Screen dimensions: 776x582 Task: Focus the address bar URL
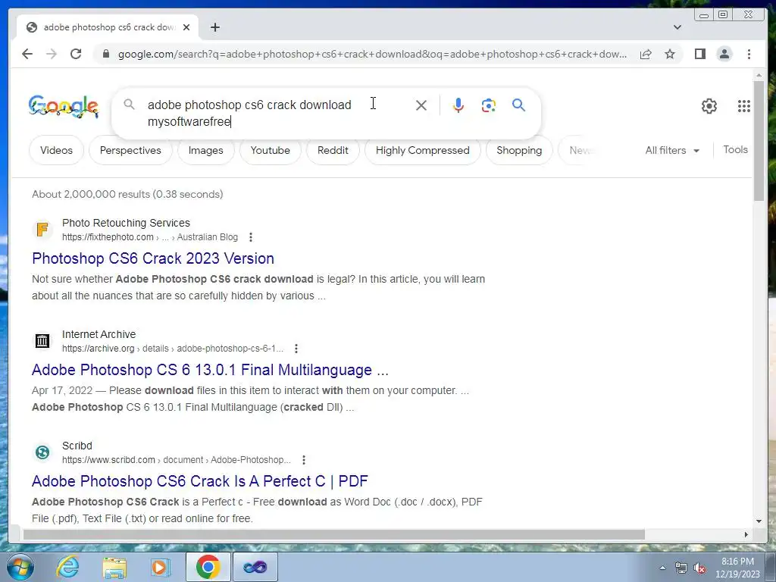(372, 54)
